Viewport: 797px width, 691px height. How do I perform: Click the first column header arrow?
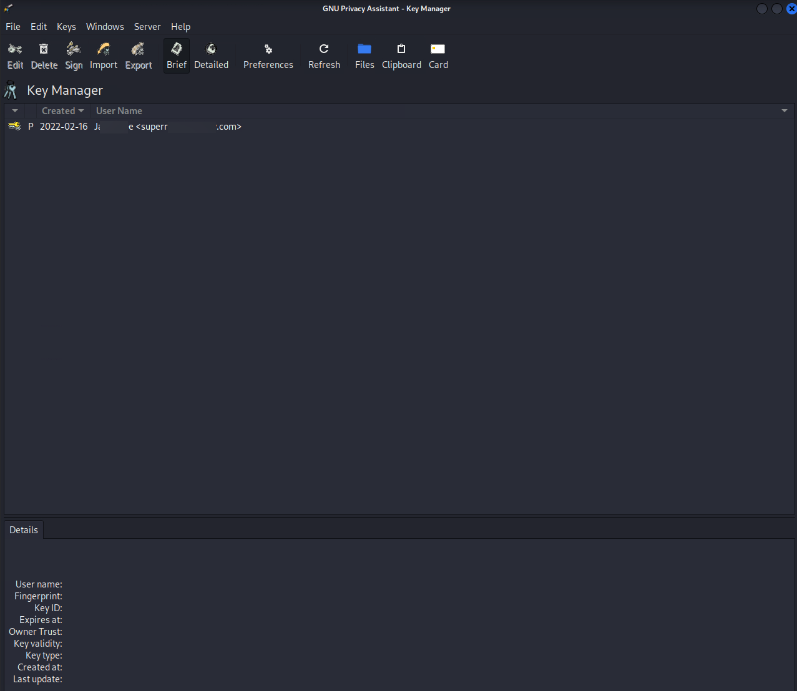15,111
